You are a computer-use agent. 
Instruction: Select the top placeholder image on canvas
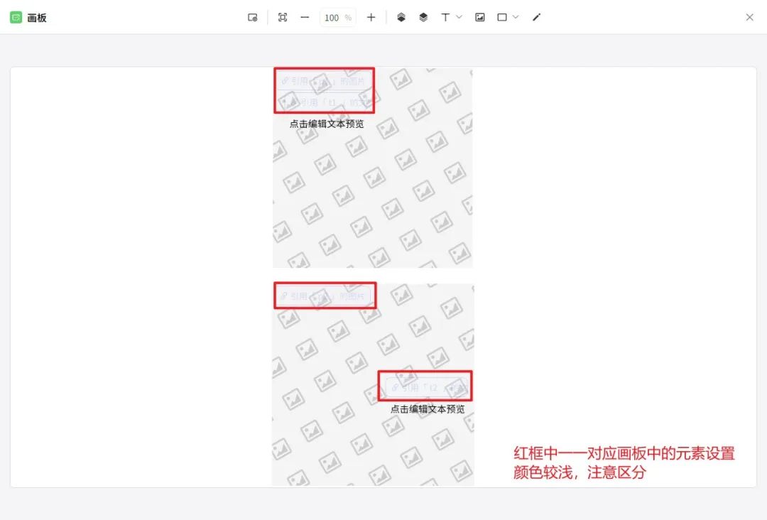[373, 168]
